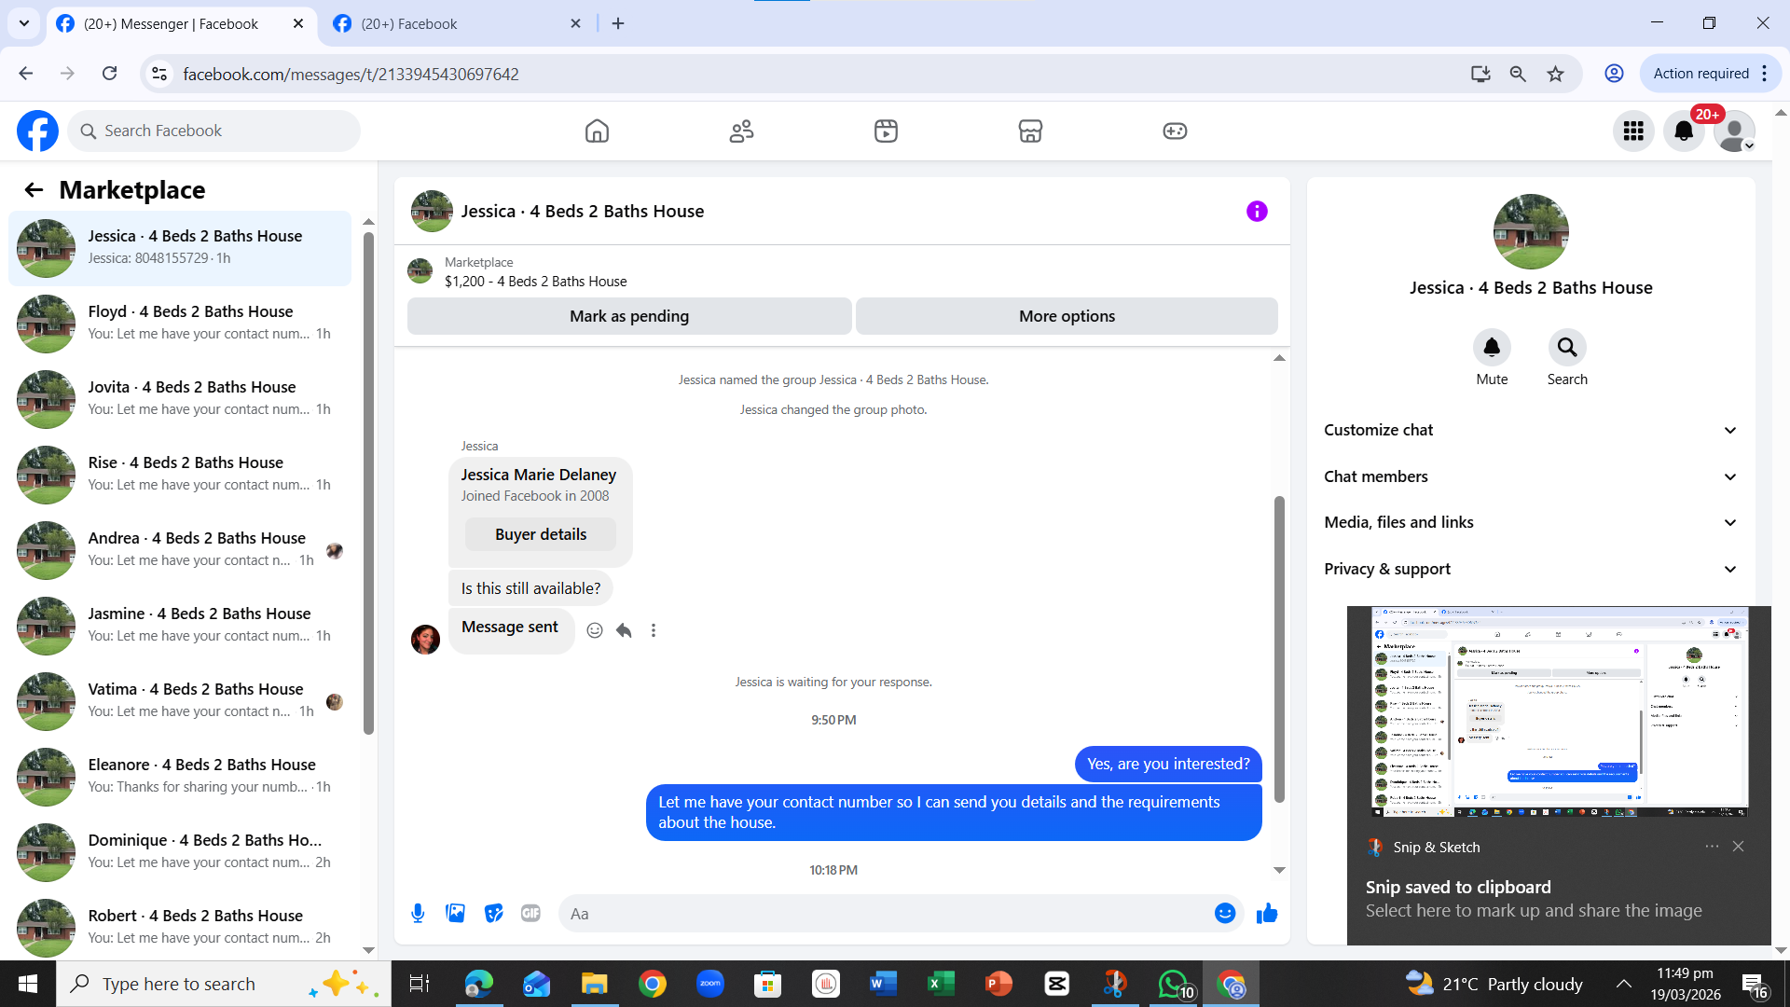The image size is (1790, 1007).
Task: Open Facebook notifications bell
Action: tap(1684, 131)
